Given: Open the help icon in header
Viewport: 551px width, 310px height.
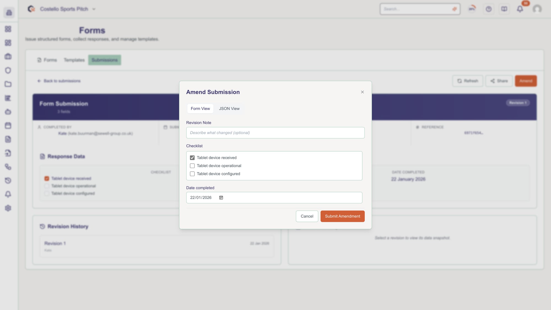Looking at the screenshot, I should (x=488, y=9).
